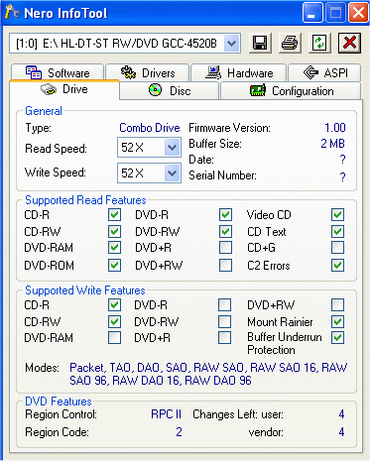
Task: Click the RPC II region control value
Action: pos(166,414)
